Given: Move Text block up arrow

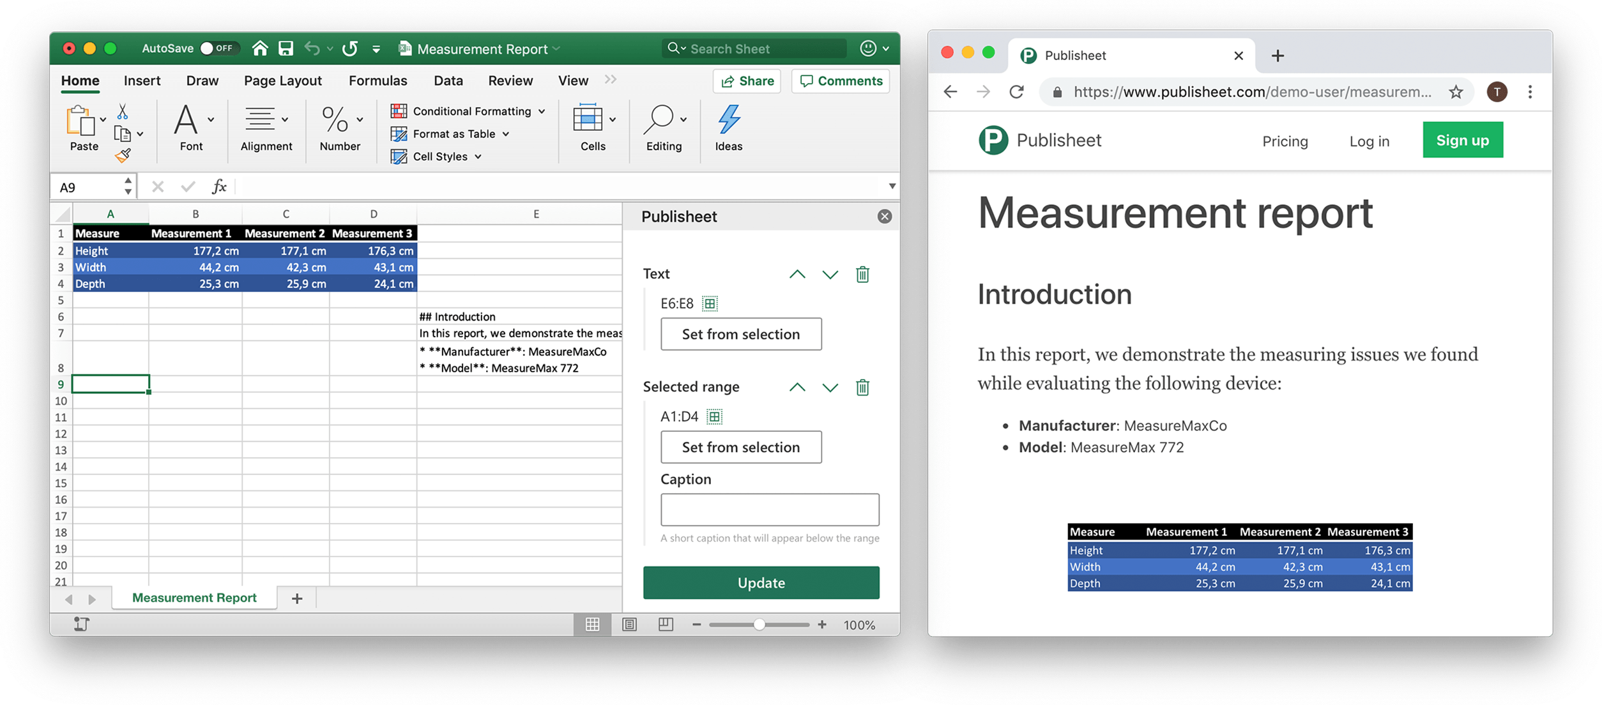Looking at the screenshot, I should (797, 274).
